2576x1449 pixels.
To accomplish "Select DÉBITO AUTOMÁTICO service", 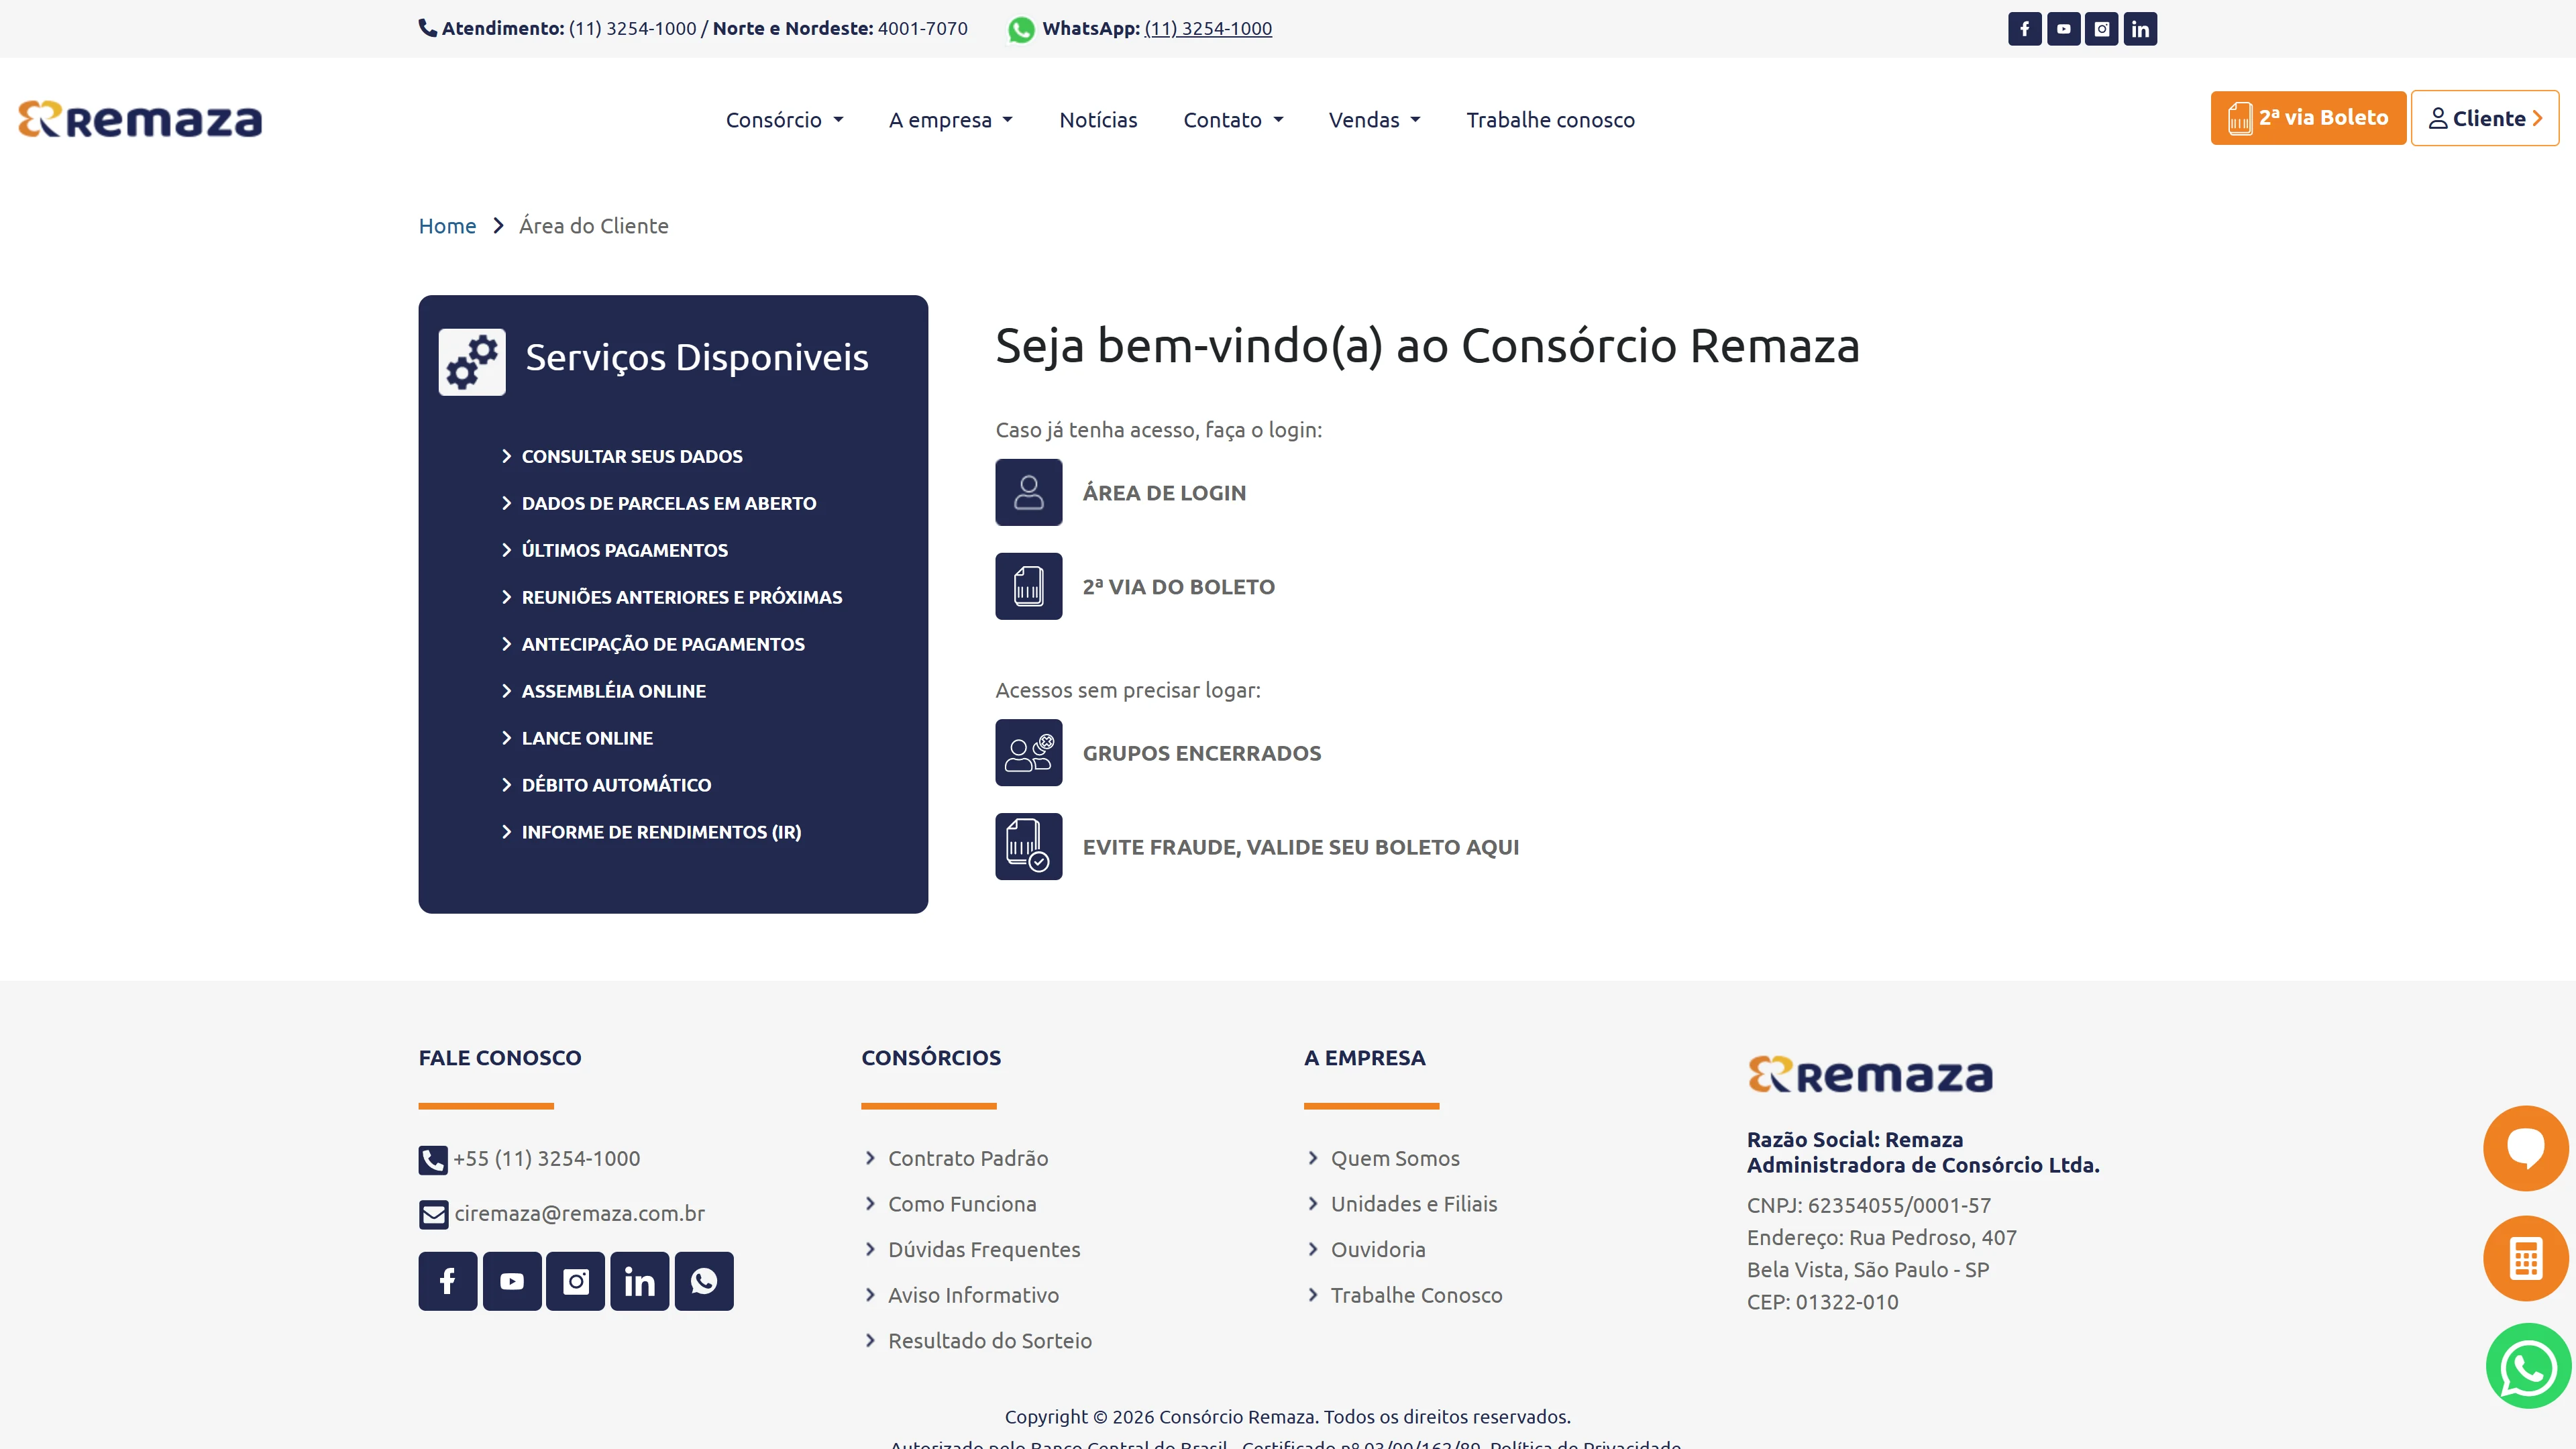I will (616, 785).
